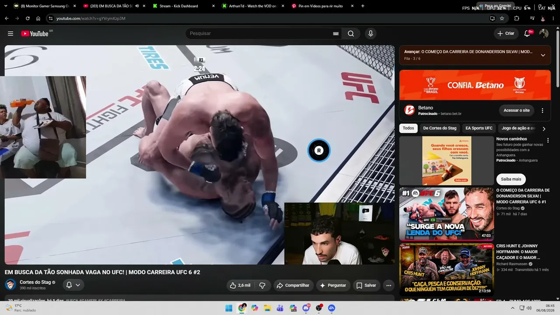560x315 pixels.
Task: Save the video with Salvar
Action: point(366,285)
